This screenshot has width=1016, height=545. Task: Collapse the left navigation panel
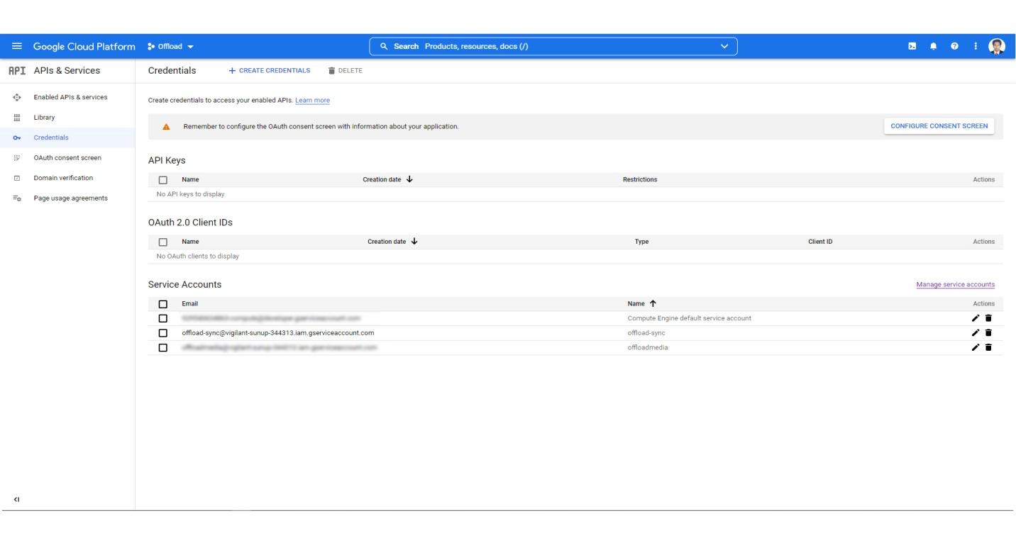(17, 499)
